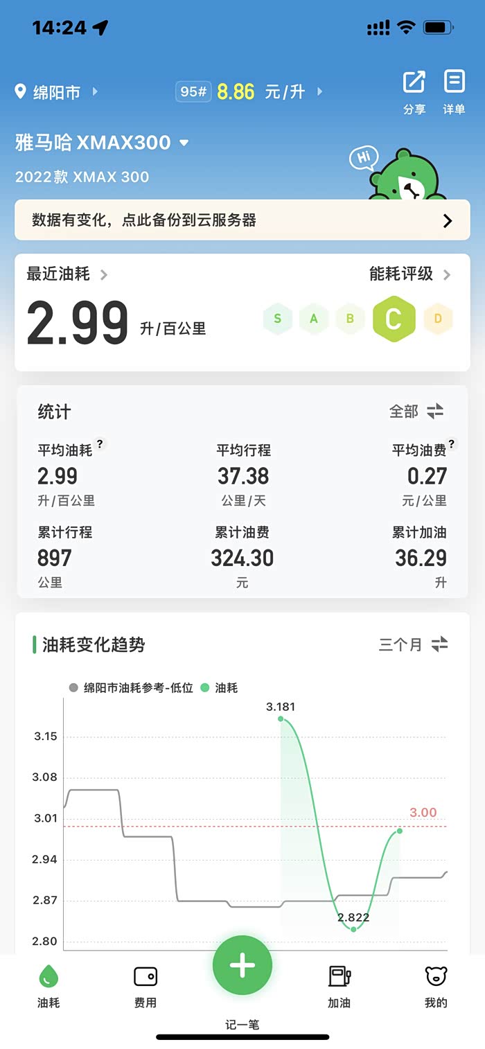
Task: Expand 能耗评级 rating details
Action: 447,275
